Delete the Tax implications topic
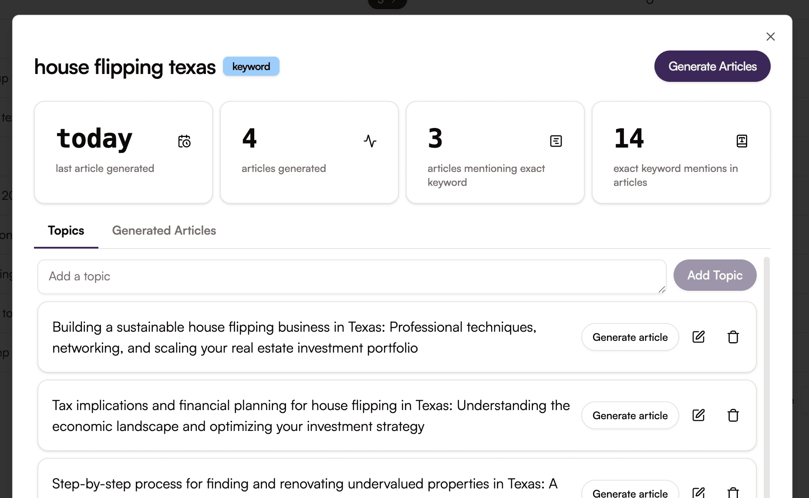809x498 pixels. (733, 415)
